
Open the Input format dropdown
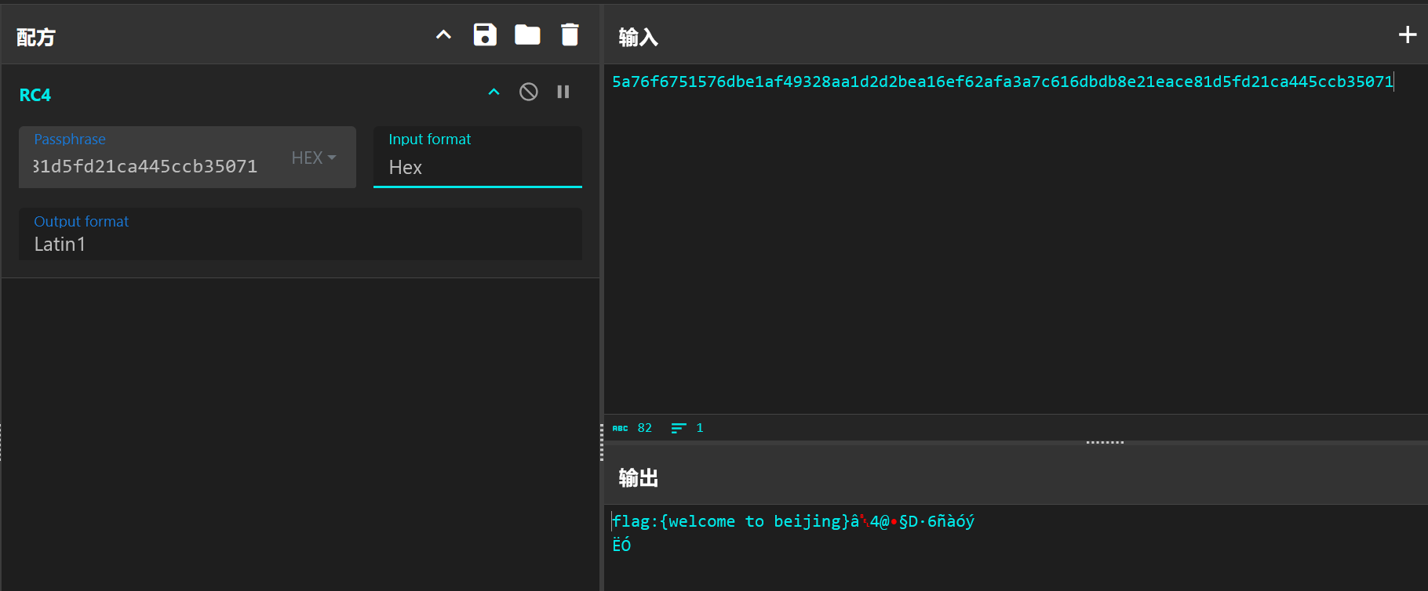coord(477,167)
